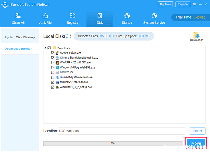Click the Selected Files 335.03 MB summary
This screenshot has height=152, width=210.
click(x=114, y=36)
